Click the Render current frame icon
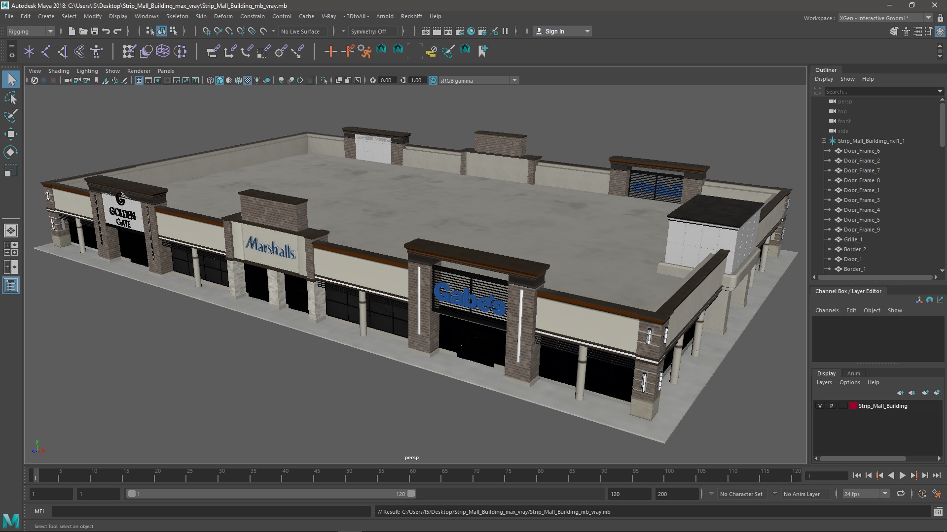947x532 pixels. 437,31
